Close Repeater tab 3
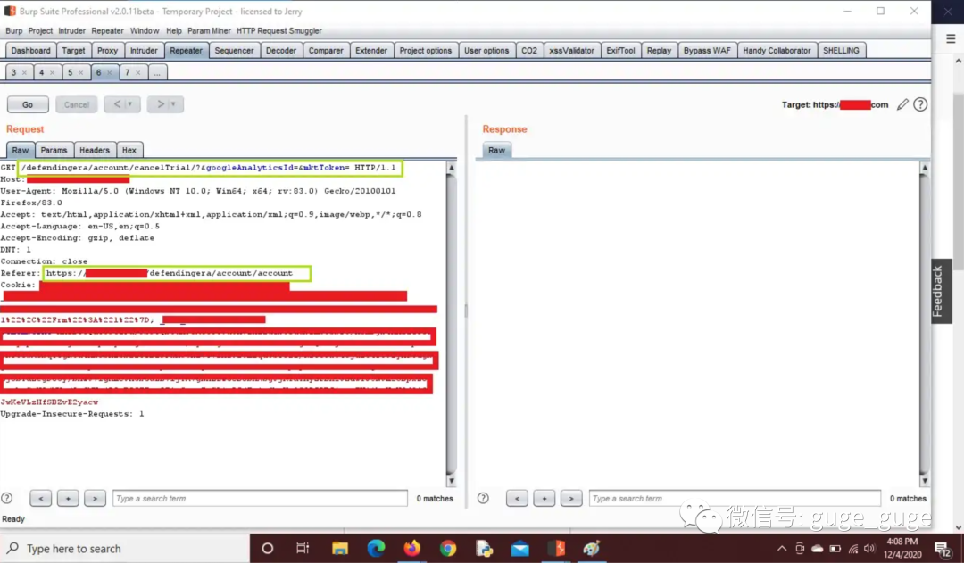This screenshot has width=964, height=563. [24, 72]
